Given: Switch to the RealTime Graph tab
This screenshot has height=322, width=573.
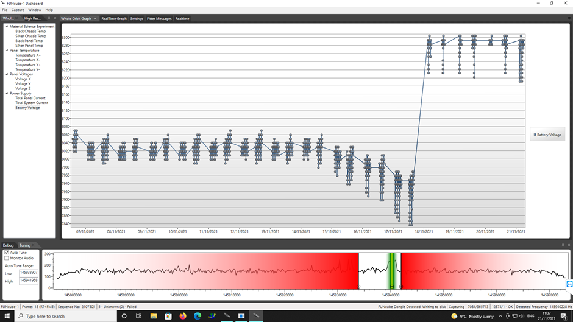Looking at the screenshot, I should pos(114,19).
